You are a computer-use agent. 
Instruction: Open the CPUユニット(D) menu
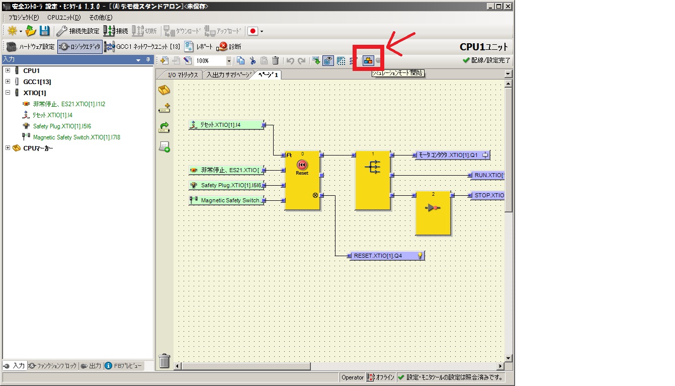[x=64, y=17]
